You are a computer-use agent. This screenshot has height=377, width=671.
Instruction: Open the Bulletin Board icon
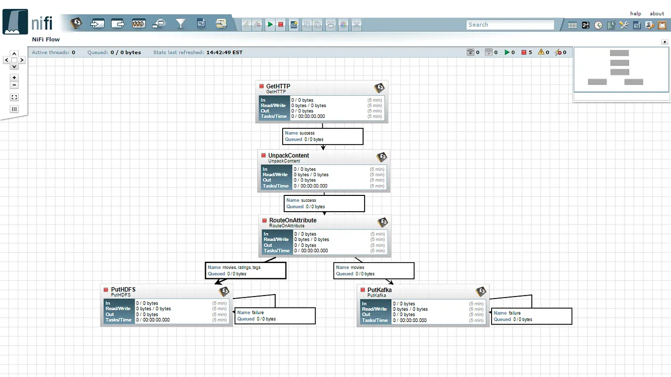(662, 25)
